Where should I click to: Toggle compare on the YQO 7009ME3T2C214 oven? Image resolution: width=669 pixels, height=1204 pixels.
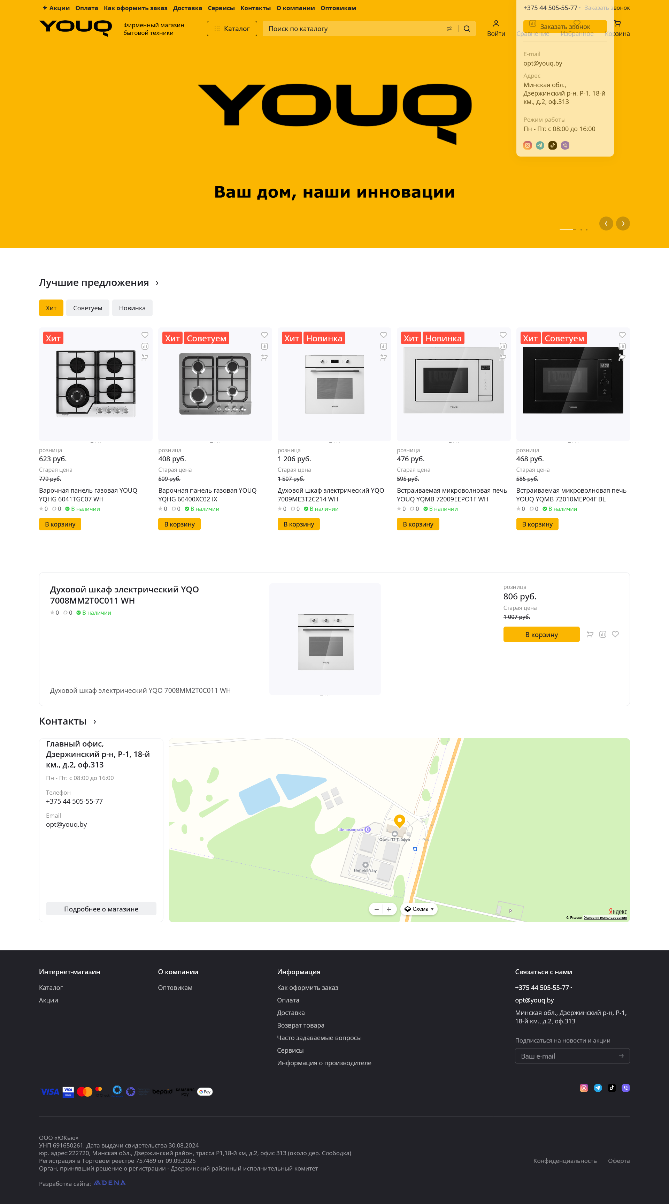click(x=383, y=346)
